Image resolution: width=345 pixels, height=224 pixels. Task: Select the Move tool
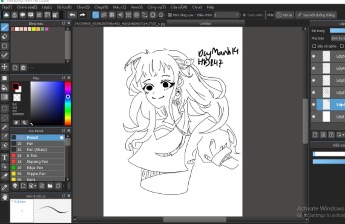click(5, 67)
